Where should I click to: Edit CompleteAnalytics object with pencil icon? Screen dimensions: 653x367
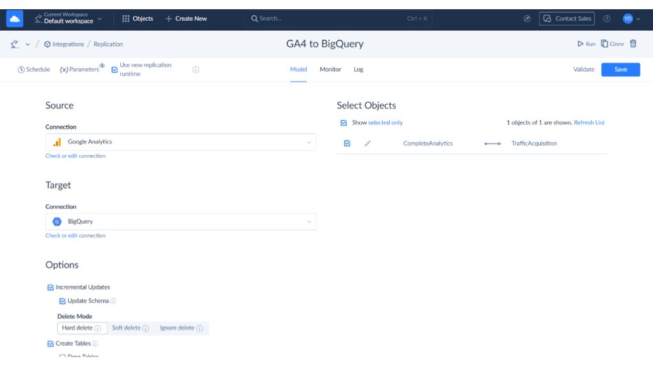click(367, 143)
